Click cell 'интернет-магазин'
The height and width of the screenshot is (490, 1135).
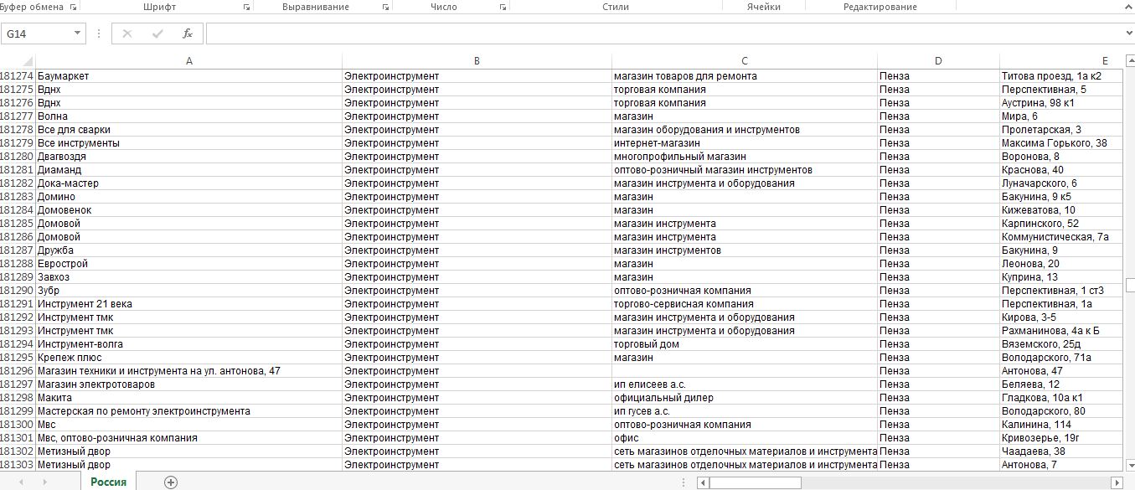[x=744, y=143]
